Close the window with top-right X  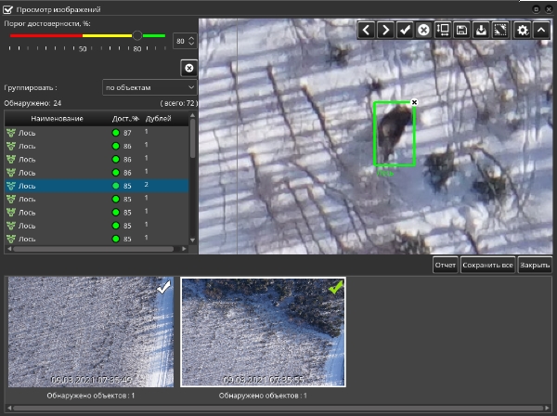click(548, 9)
